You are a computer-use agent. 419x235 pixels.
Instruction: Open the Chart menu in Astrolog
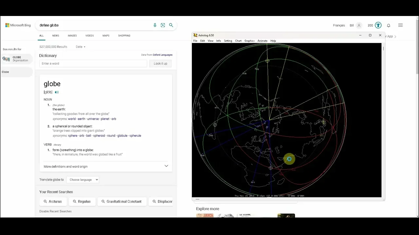click(x=238, y=41)
